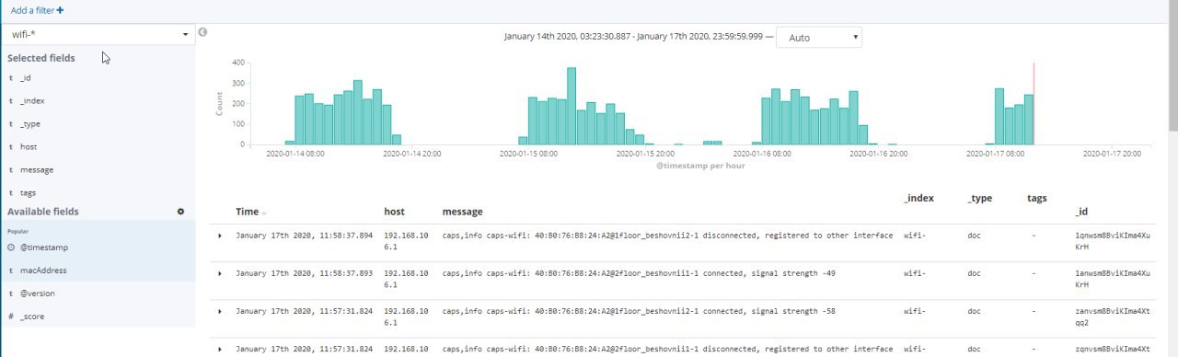This screenshot has height=357, width=1178.
Task: Click the 1qnwsm8BviKIma4XuKrH id value
Action: (1114, 241)
